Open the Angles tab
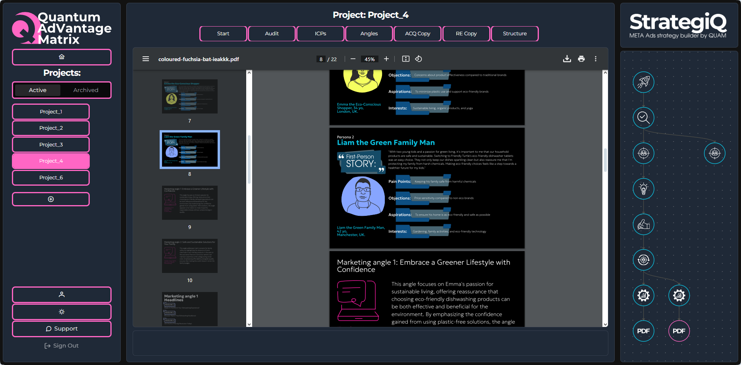The width and height of the screenshot is (741, 365). coord(369,34)
